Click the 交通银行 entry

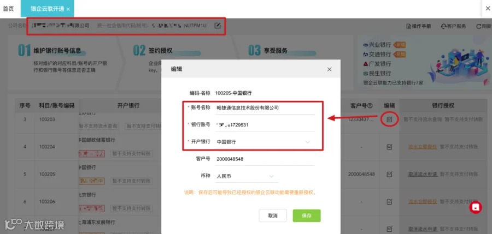click(x=377, y=54)
